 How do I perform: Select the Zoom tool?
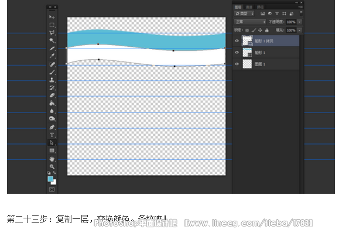(52, 167)
